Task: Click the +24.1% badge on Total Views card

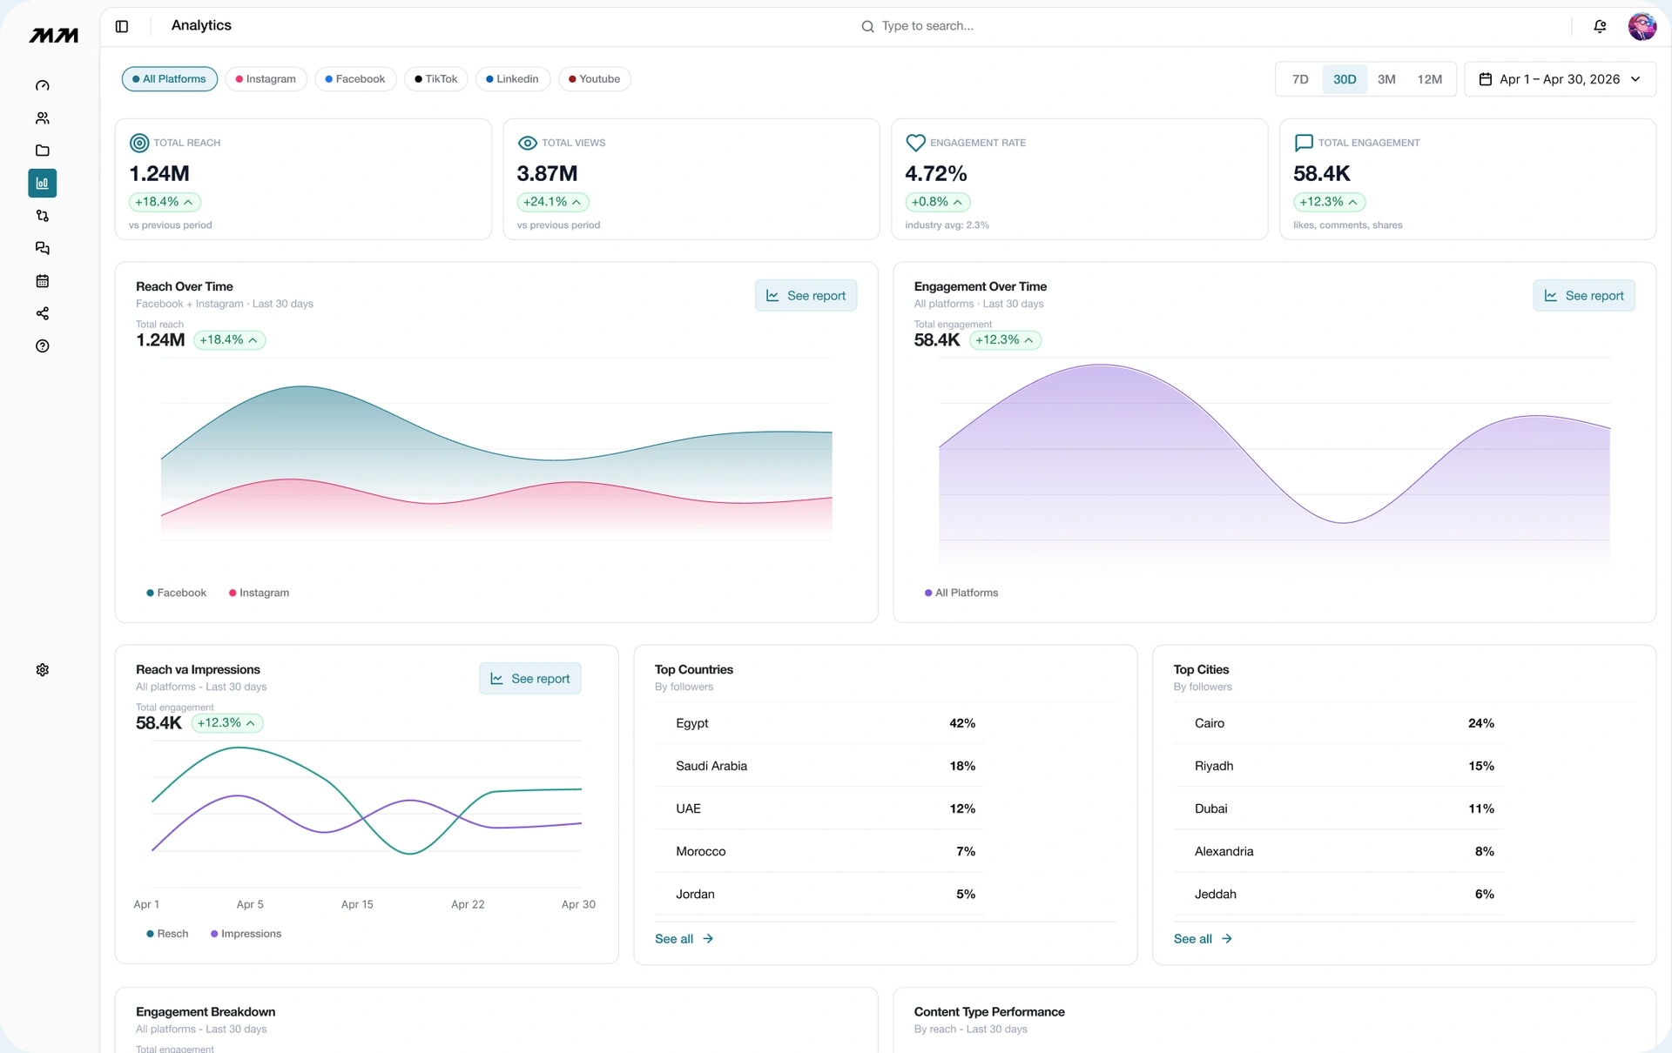Action: (553, 202)
